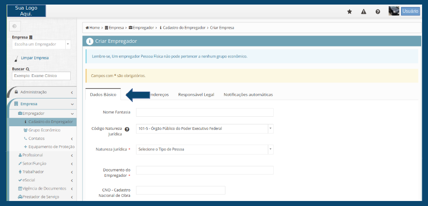Screen dimensions: 428x206
Task: Expand Profissional menu
Action: [x=43, y=155]
